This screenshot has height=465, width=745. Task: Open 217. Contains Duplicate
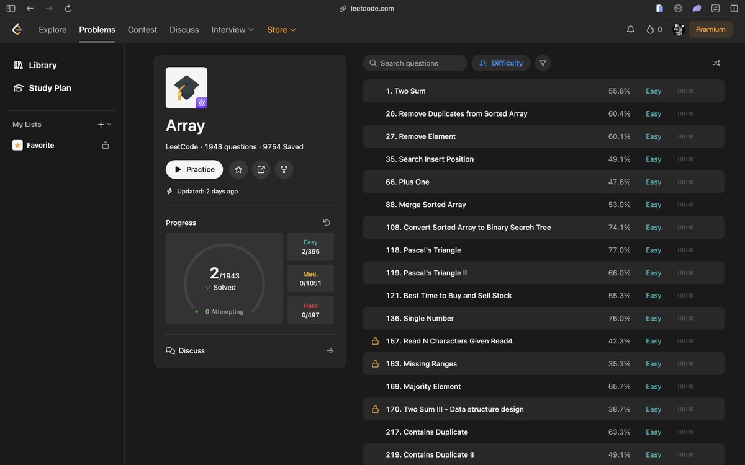[x=427, y=432]
